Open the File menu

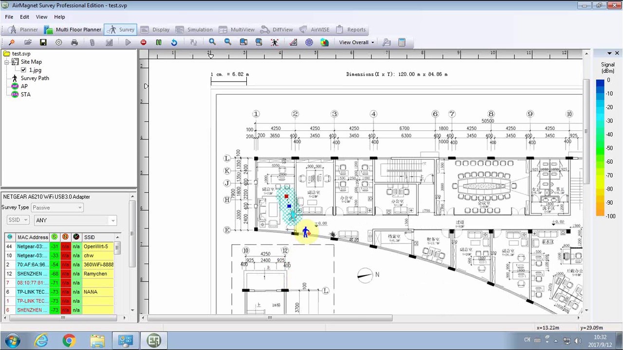point(9,17)
